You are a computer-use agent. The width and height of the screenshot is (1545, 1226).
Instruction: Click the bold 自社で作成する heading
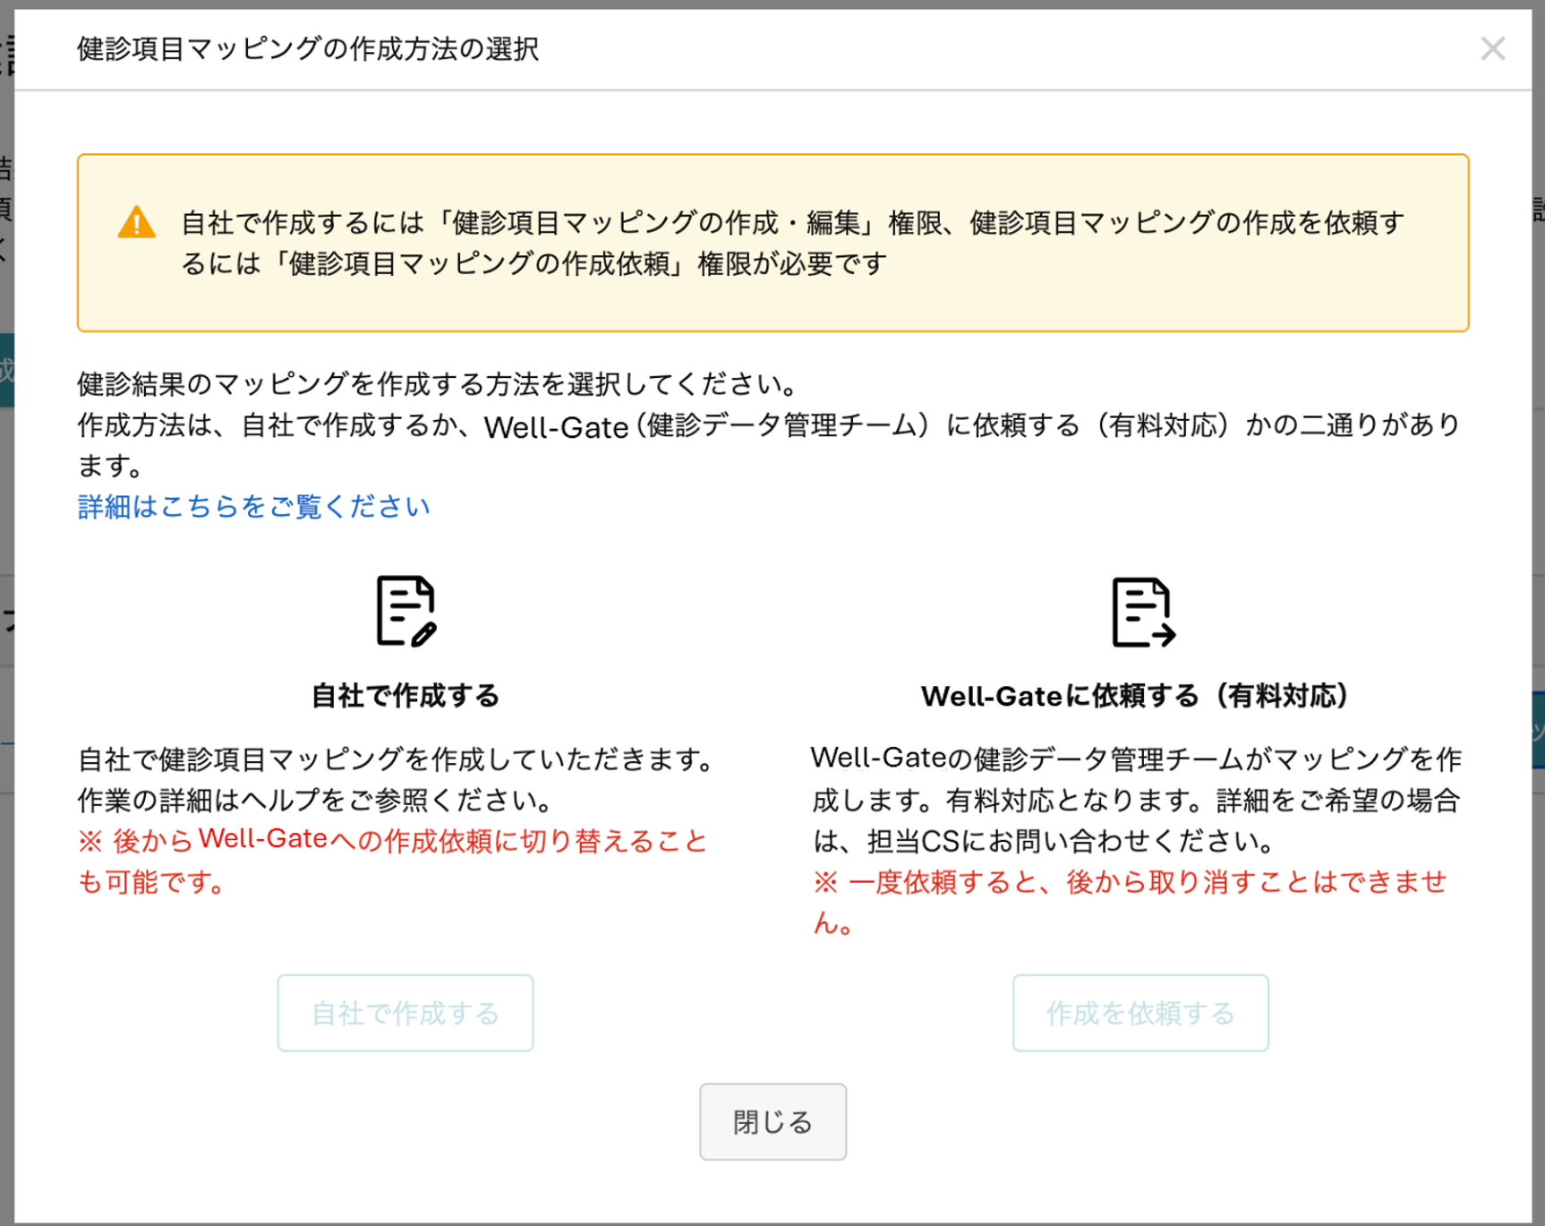tap(405, 696)
